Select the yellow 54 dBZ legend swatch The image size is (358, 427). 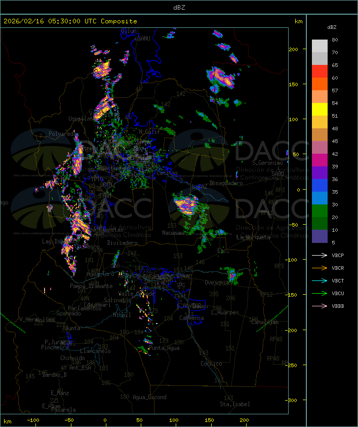tap(320, 109)
